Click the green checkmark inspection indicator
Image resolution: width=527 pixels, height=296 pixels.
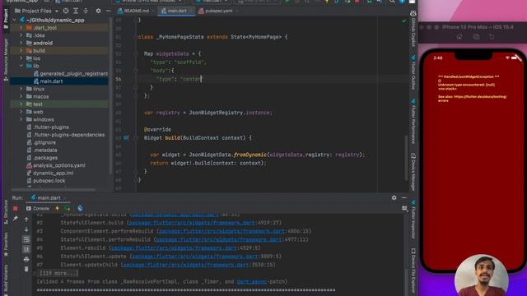click(x=403, y=21)
